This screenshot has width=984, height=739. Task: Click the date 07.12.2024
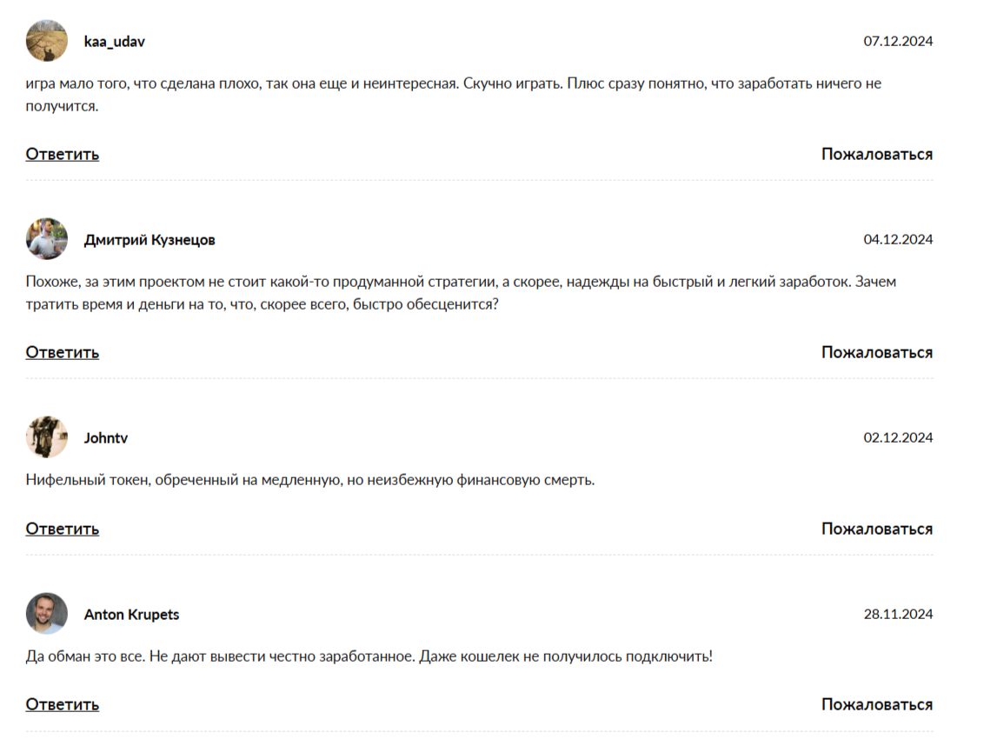coord(898,41)
